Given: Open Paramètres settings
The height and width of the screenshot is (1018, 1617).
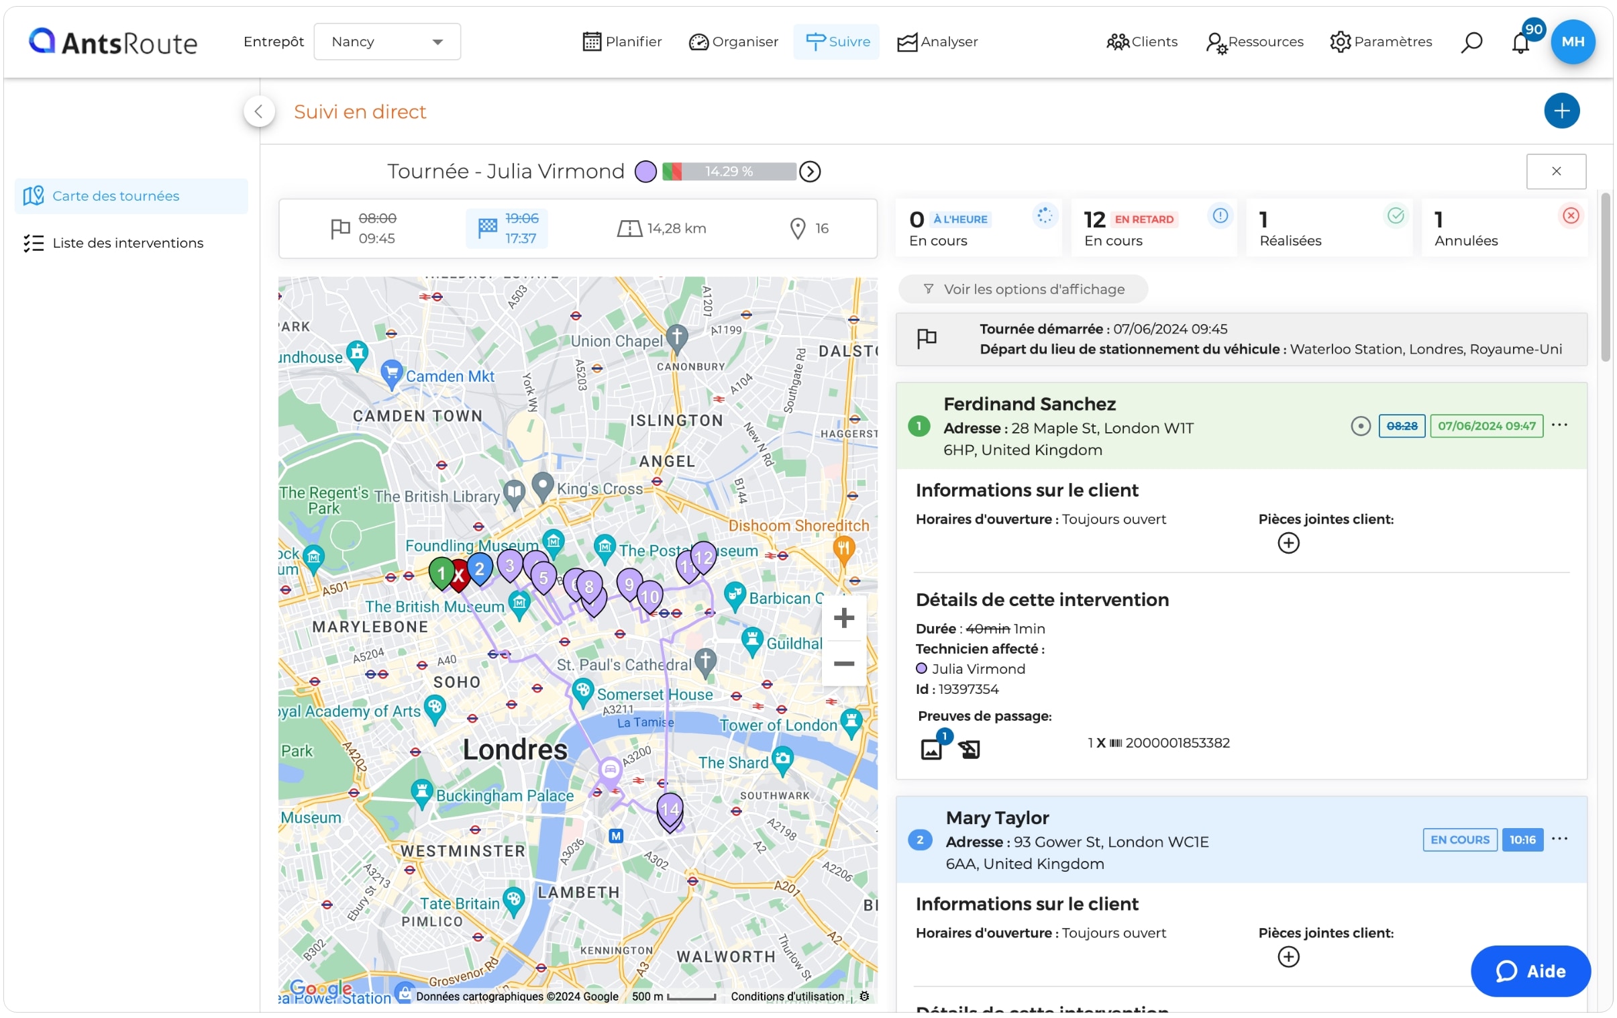Looking at the screenshot, I should 1381,42.
